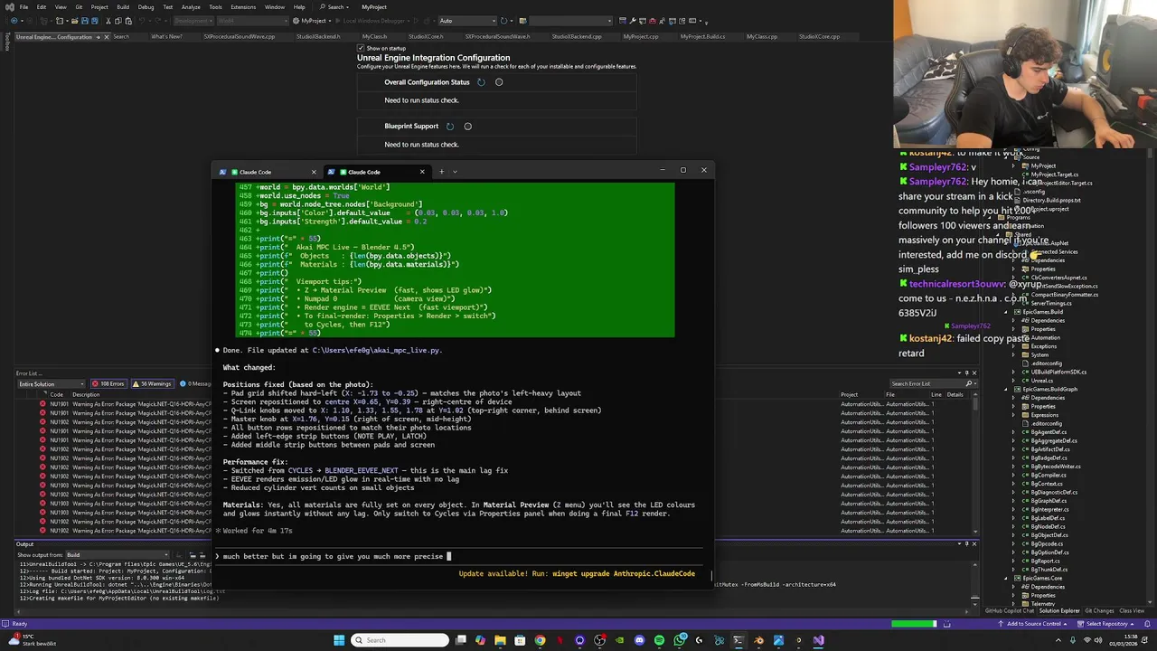The image size is (1157, 651).
Task: Toggle the 0 Messages filter button
Action: (196, 383)
